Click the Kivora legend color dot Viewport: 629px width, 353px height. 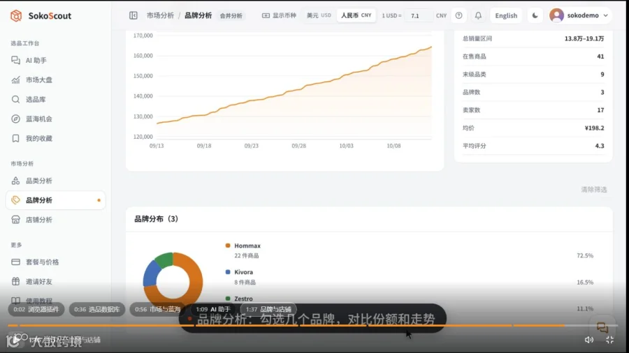pos(228,272)
